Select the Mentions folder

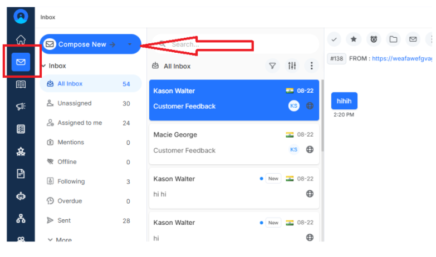[90, 143]
